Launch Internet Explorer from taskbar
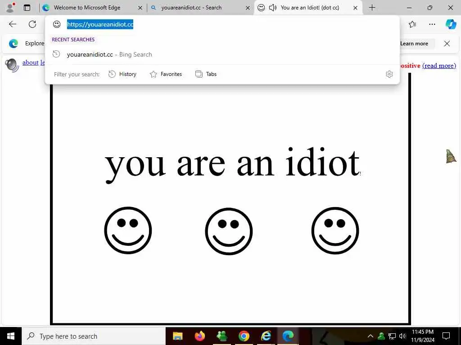Screen dimensions: 461x345 point(266,336)
